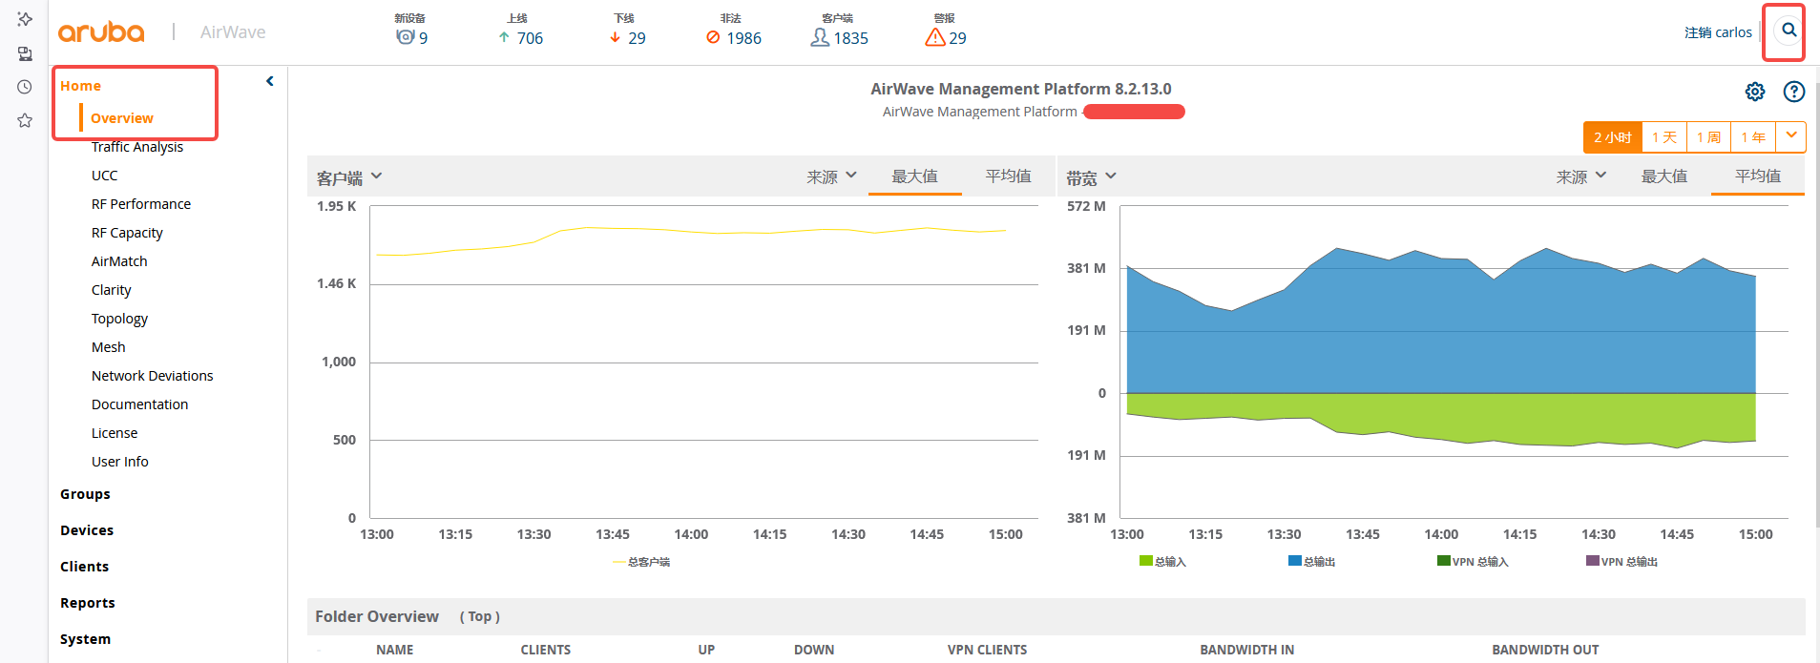
Task: Click the page vertical scrollbar
Action: [1816, 305]
